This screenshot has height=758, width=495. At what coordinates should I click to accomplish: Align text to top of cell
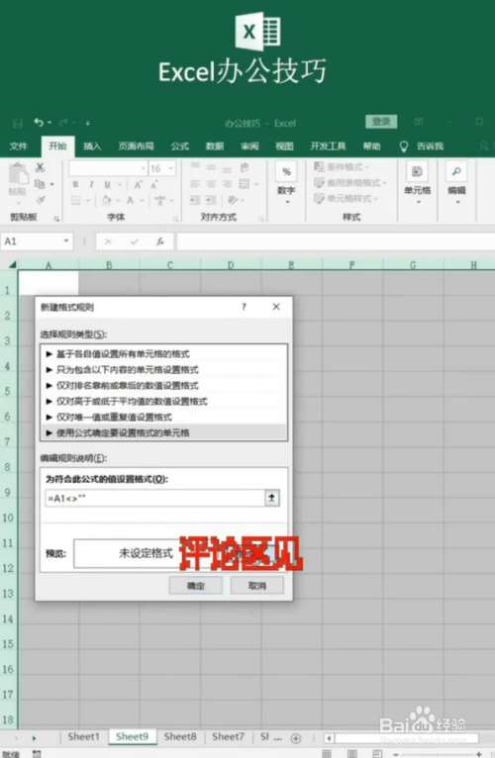(x=195, y=166)
